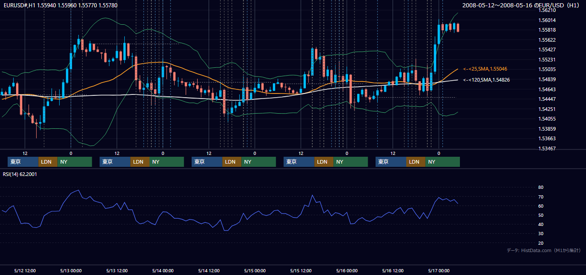Click the EURUSD#,H1 chart title text
Viewport: 586px width, 275px height.
click(60, 5)
